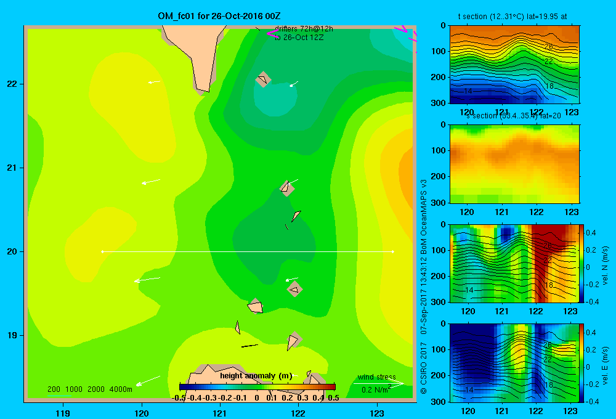Screen dimensions: 616x419
Task: Open the salinity section plot panel
Action: point(514,164)
